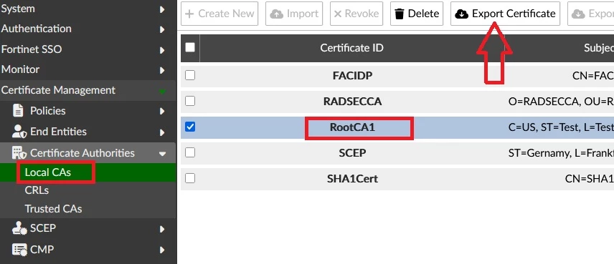This screenshot has height=264, width=614.
Task: Click the RADSECCA certificate ID
Action: point(352,102)
